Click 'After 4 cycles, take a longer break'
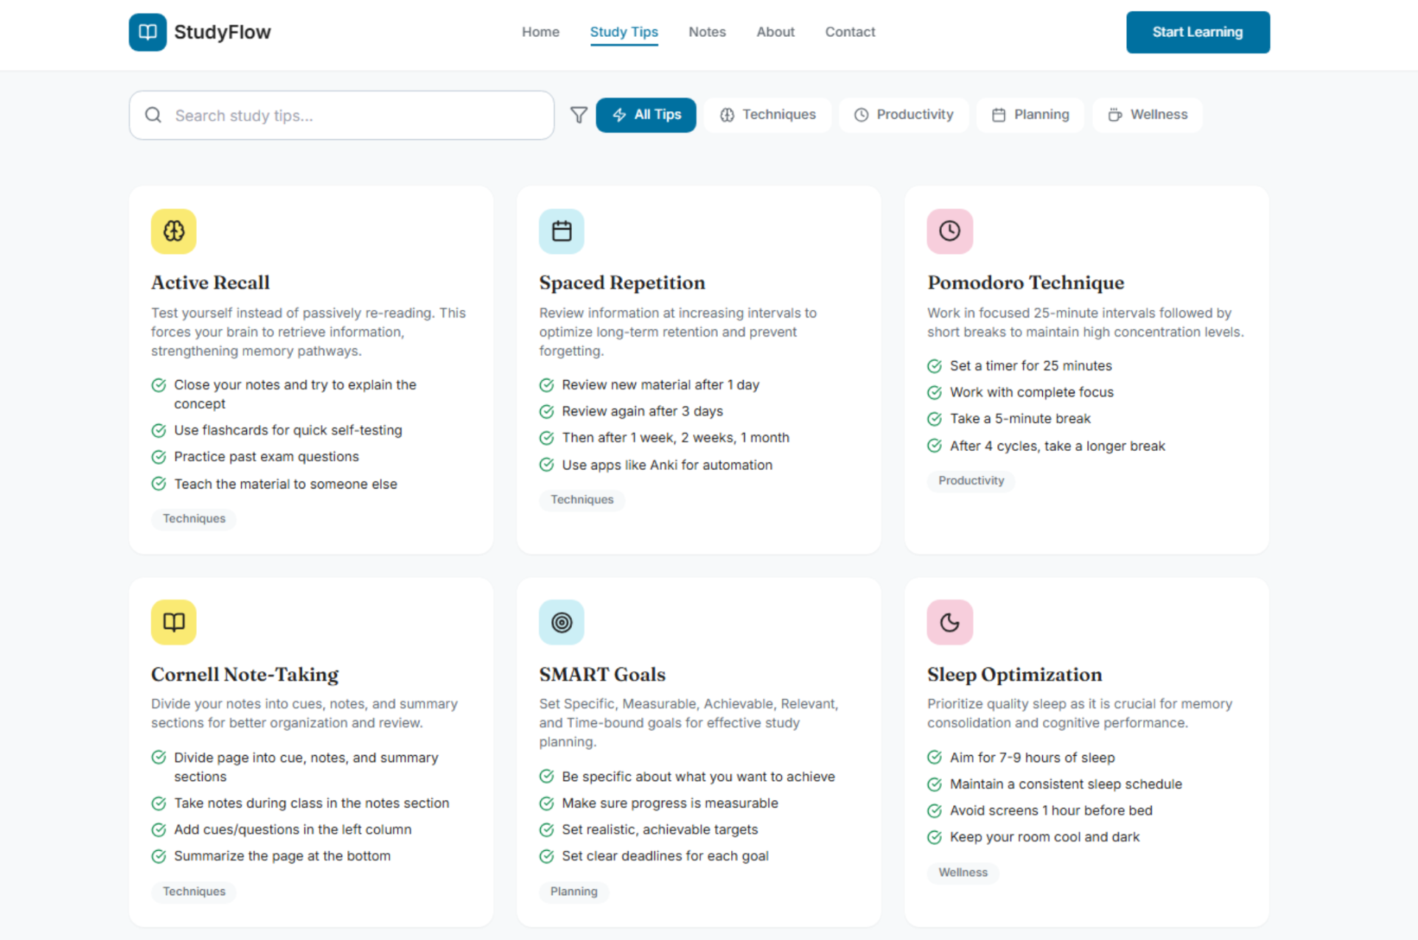Screen dimensions: 1418x940 [1057, 446]
